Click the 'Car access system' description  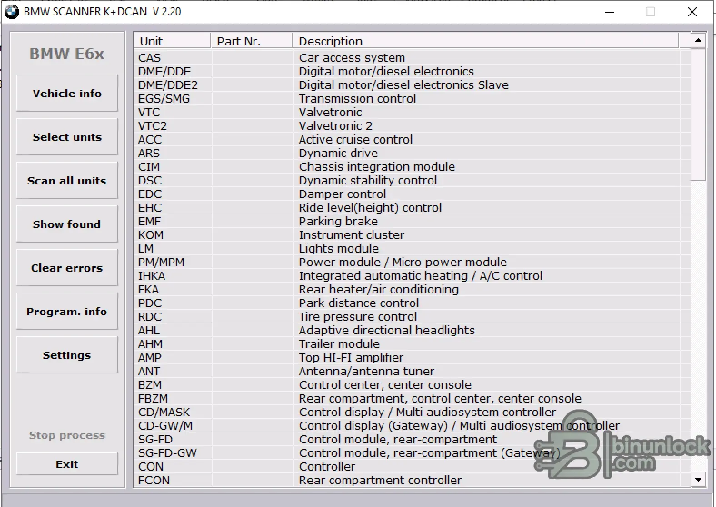(352, 58)
